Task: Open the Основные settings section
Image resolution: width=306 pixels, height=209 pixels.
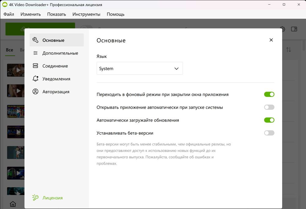Action: coord(57,40)
